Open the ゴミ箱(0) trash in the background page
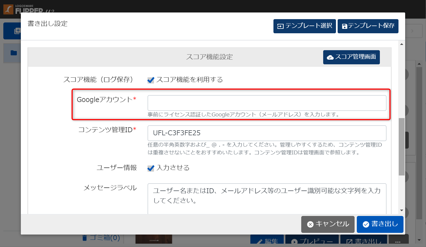This screenshot has width=426, height=247. (101, 238)
